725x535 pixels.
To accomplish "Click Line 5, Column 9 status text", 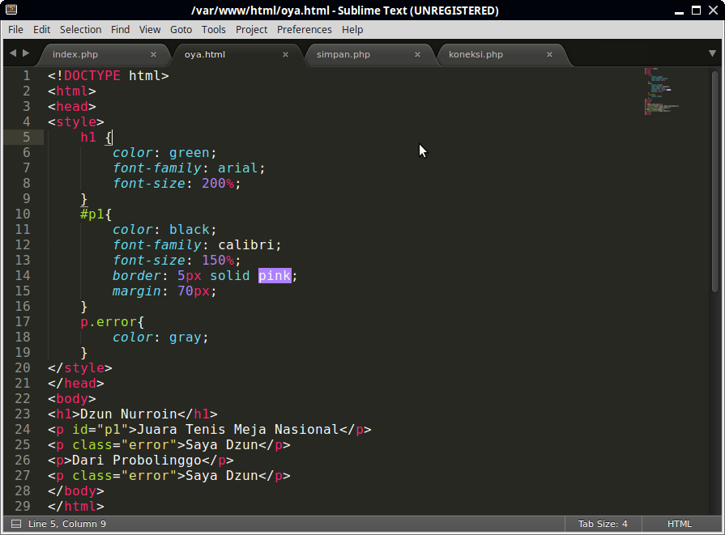I will pyautogui.click(x=67, y=524).
